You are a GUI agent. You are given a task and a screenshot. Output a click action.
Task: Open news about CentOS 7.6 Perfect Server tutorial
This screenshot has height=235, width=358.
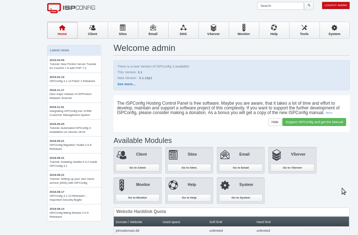[74, 64]
